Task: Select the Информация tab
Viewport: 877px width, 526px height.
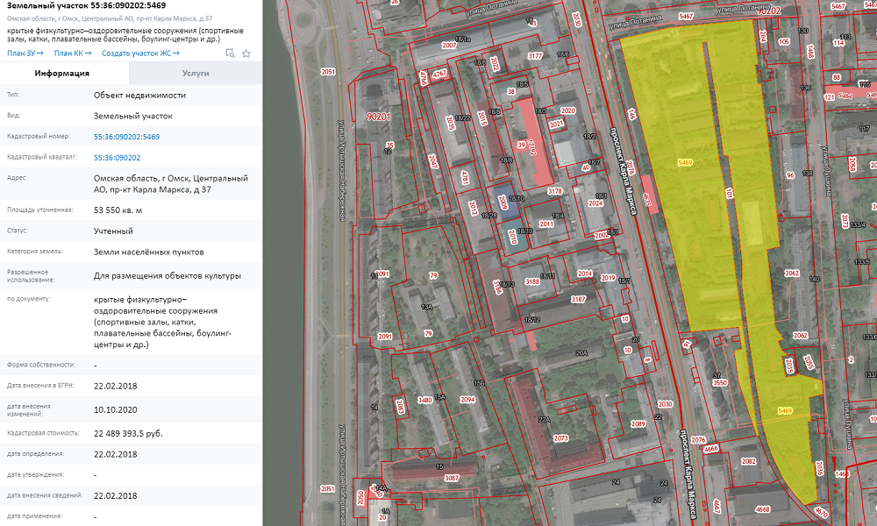Action: pyautogui.click(x=64, y=74)
